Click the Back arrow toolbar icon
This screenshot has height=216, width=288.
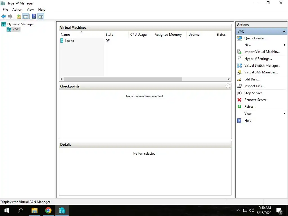tap(4, 17)
